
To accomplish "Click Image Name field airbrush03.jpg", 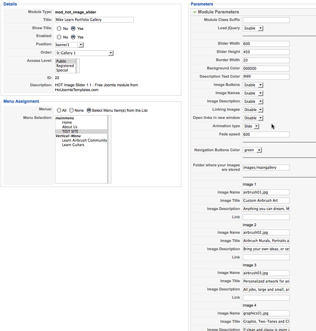I will [x=266, y=273].
